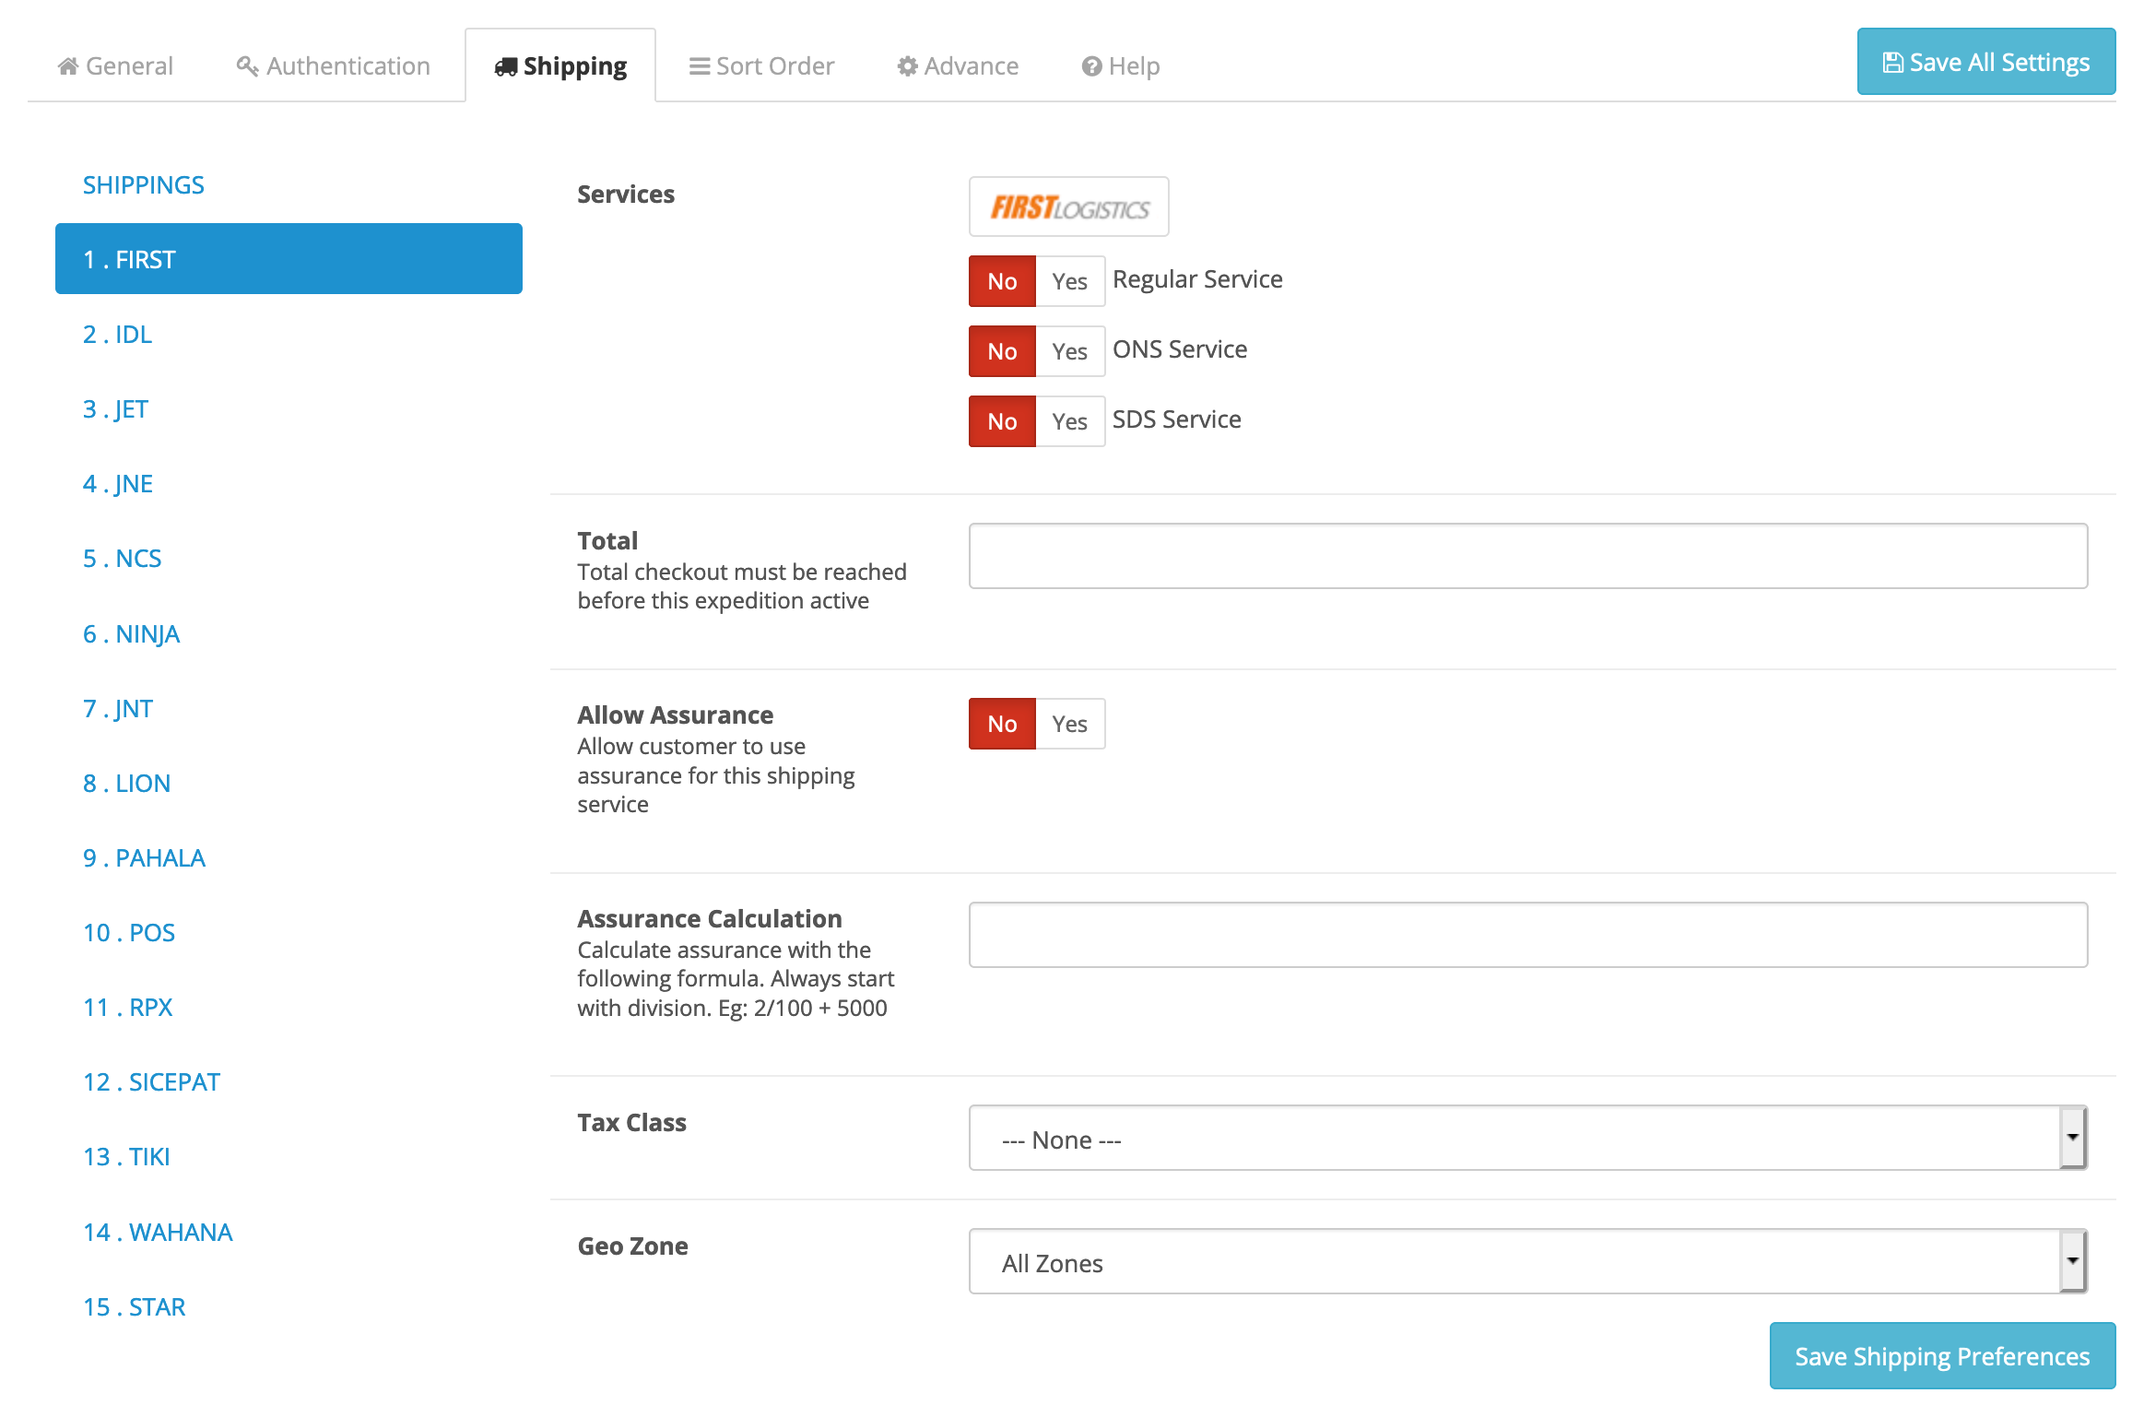Turn Allow Assurance to Yes
The image size is (2144, 1417).
1069,724
